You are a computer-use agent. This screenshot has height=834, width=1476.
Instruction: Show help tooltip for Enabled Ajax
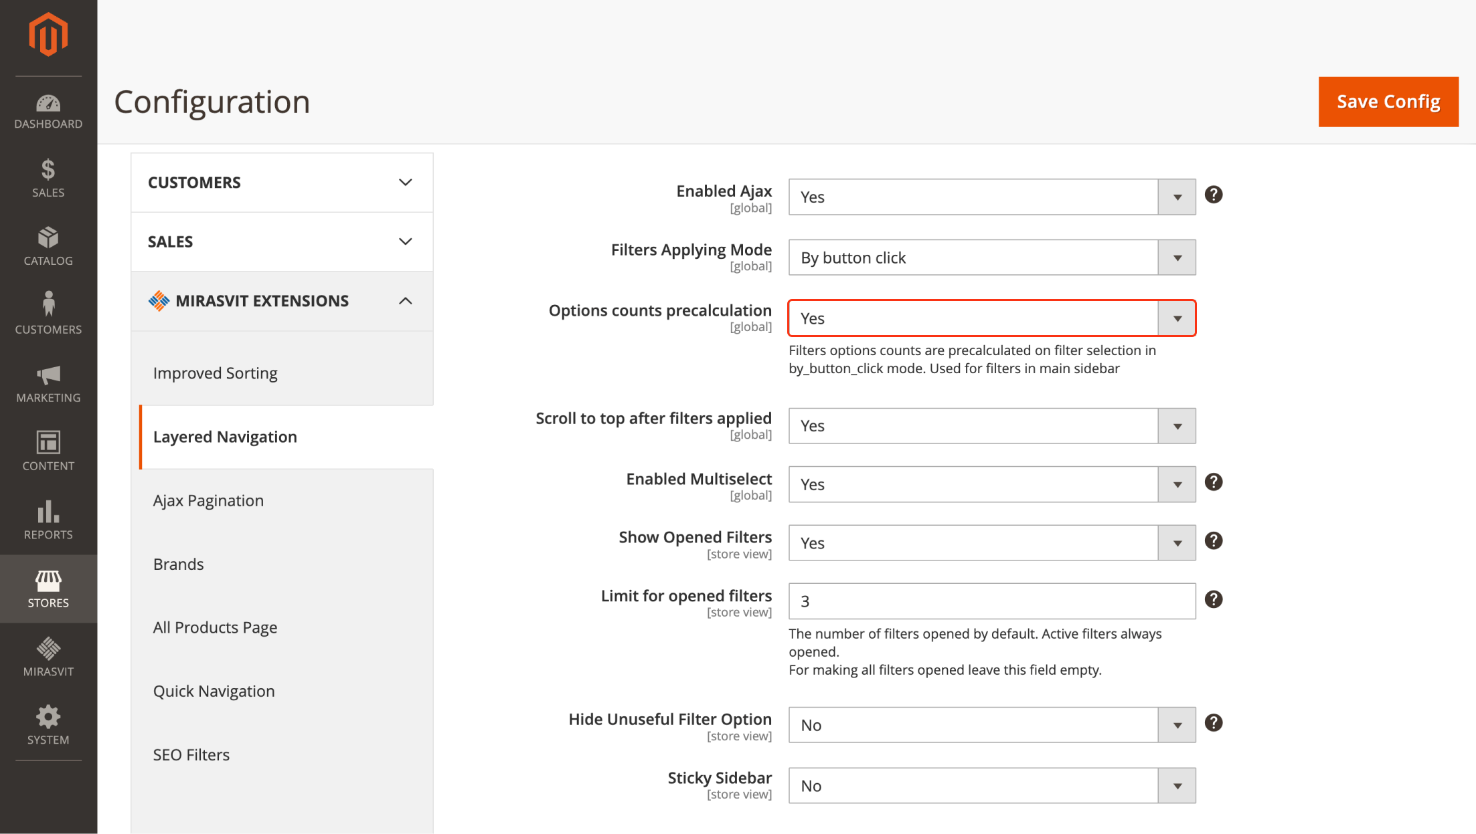1214,195
